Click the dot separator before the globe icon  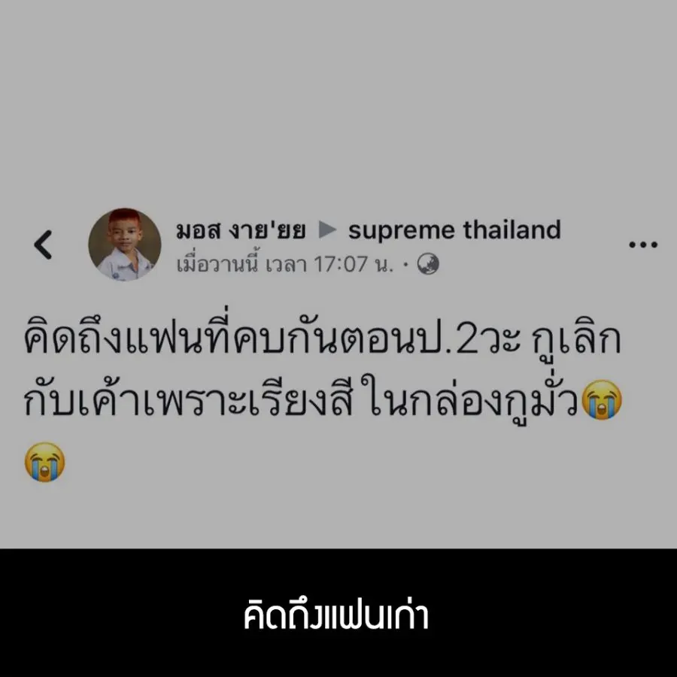click(405, 264)
